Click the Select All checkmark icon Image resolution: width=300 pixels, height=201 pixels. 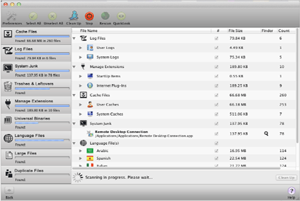[x=33, y=16]
